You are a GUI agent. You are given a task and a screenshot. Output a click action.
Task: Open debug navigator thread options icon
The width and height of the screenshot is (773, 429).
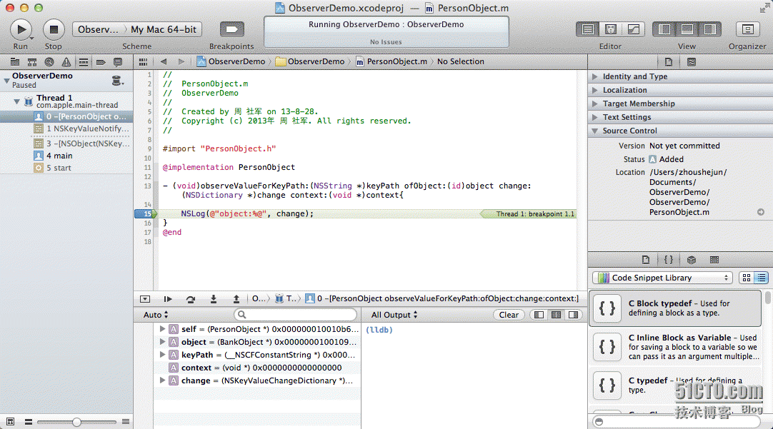(117, 81)
